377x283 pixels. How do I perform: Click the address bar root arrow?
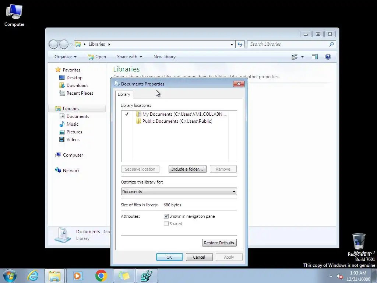point(84,44)
